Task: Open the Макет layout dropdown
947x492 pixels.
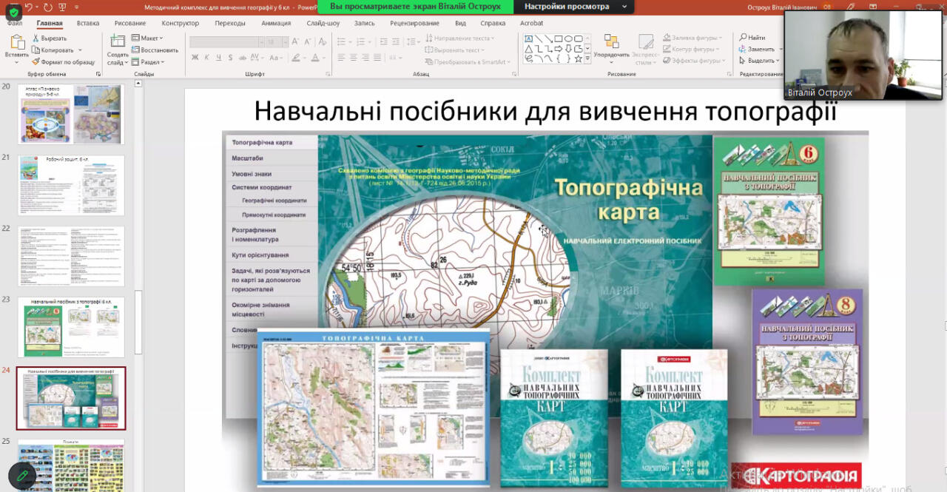Action: click(148, 38)
